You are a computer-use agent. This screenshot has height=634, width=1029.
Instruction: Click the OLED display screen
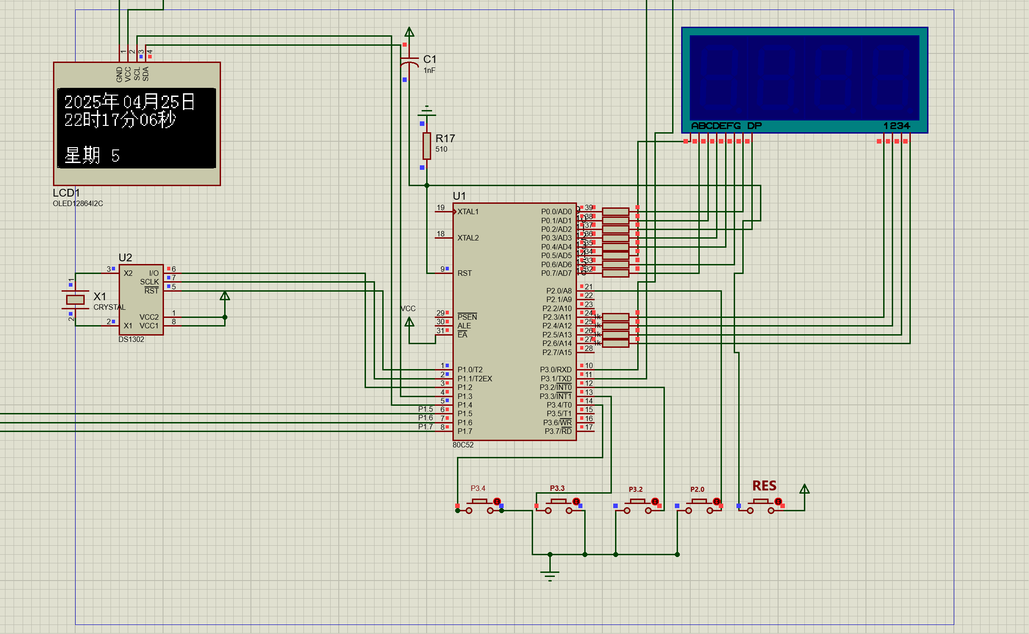(x=136, y=128)
